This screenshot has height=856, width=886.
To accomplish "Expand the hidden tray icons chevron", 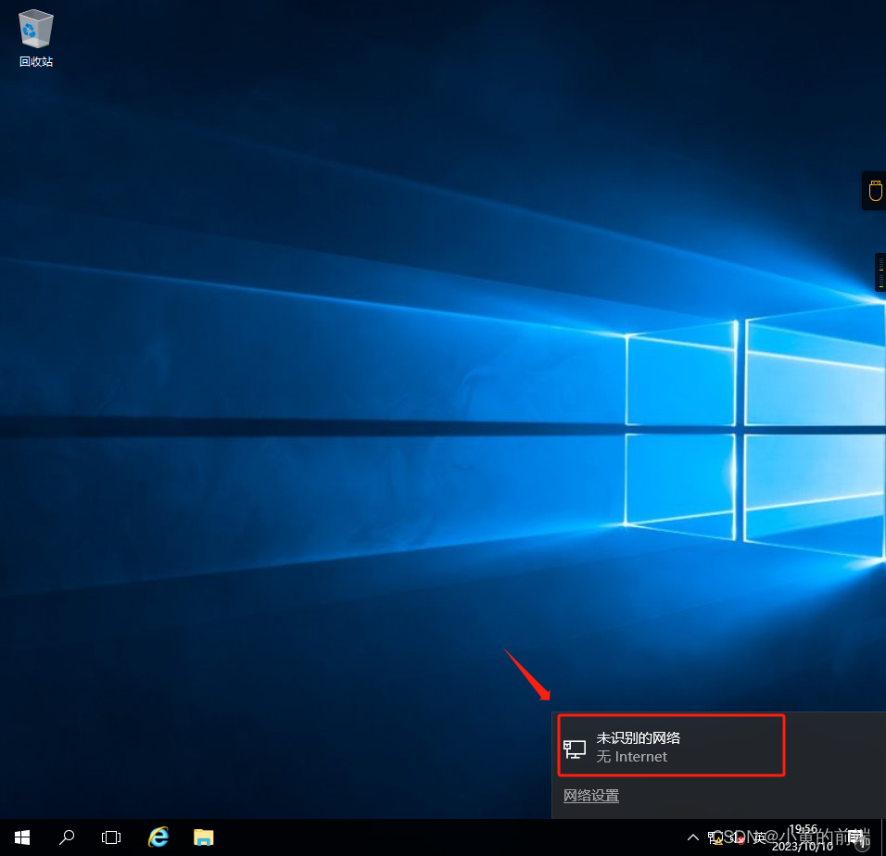I will (692, 837).
